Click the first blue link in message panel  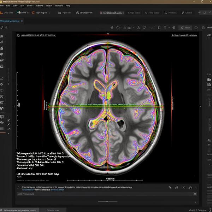pos(28,190)
